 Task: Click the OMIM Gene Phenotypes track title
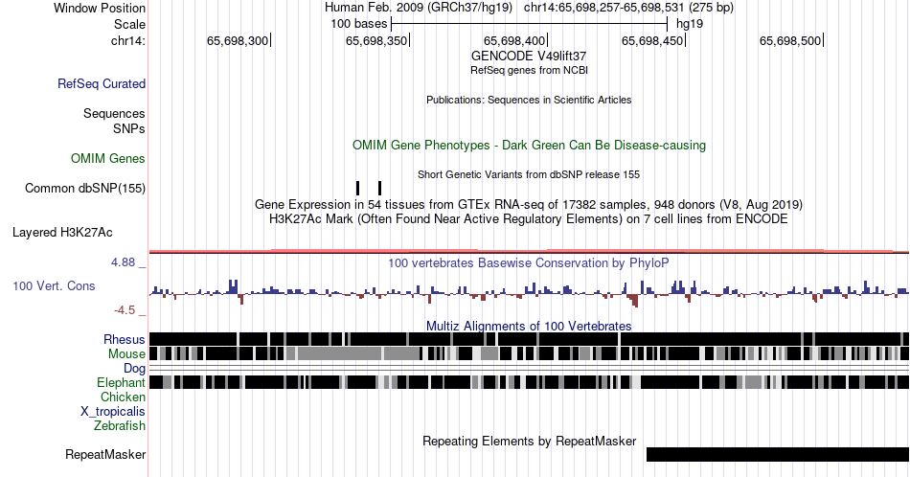pos(529,145)
